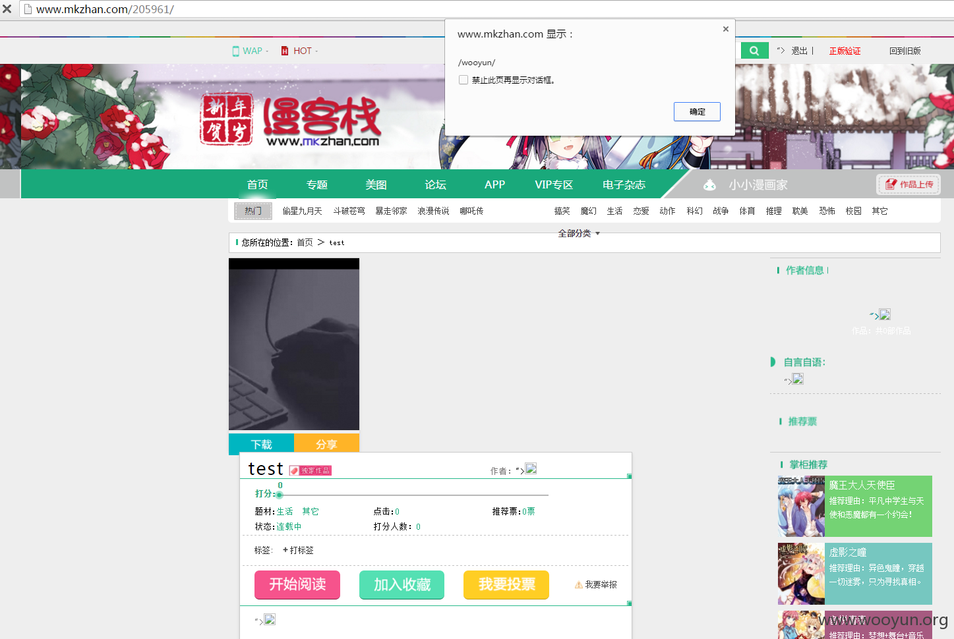The height and width of the screenshot is (639, 954).
Task: Click the 确定 button in dialog
Action: pos(697,112)
